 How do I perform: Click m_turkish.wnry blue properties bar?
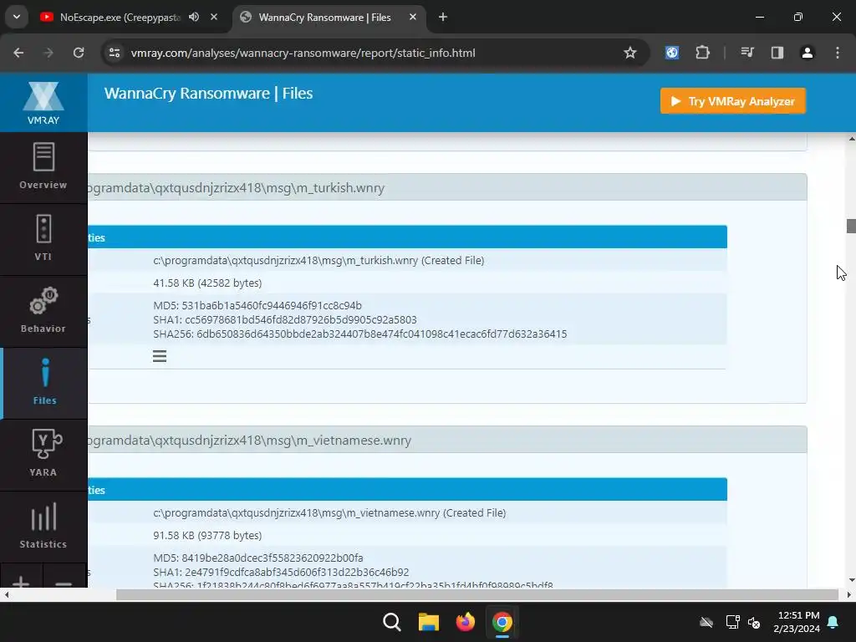click(407, 237)
